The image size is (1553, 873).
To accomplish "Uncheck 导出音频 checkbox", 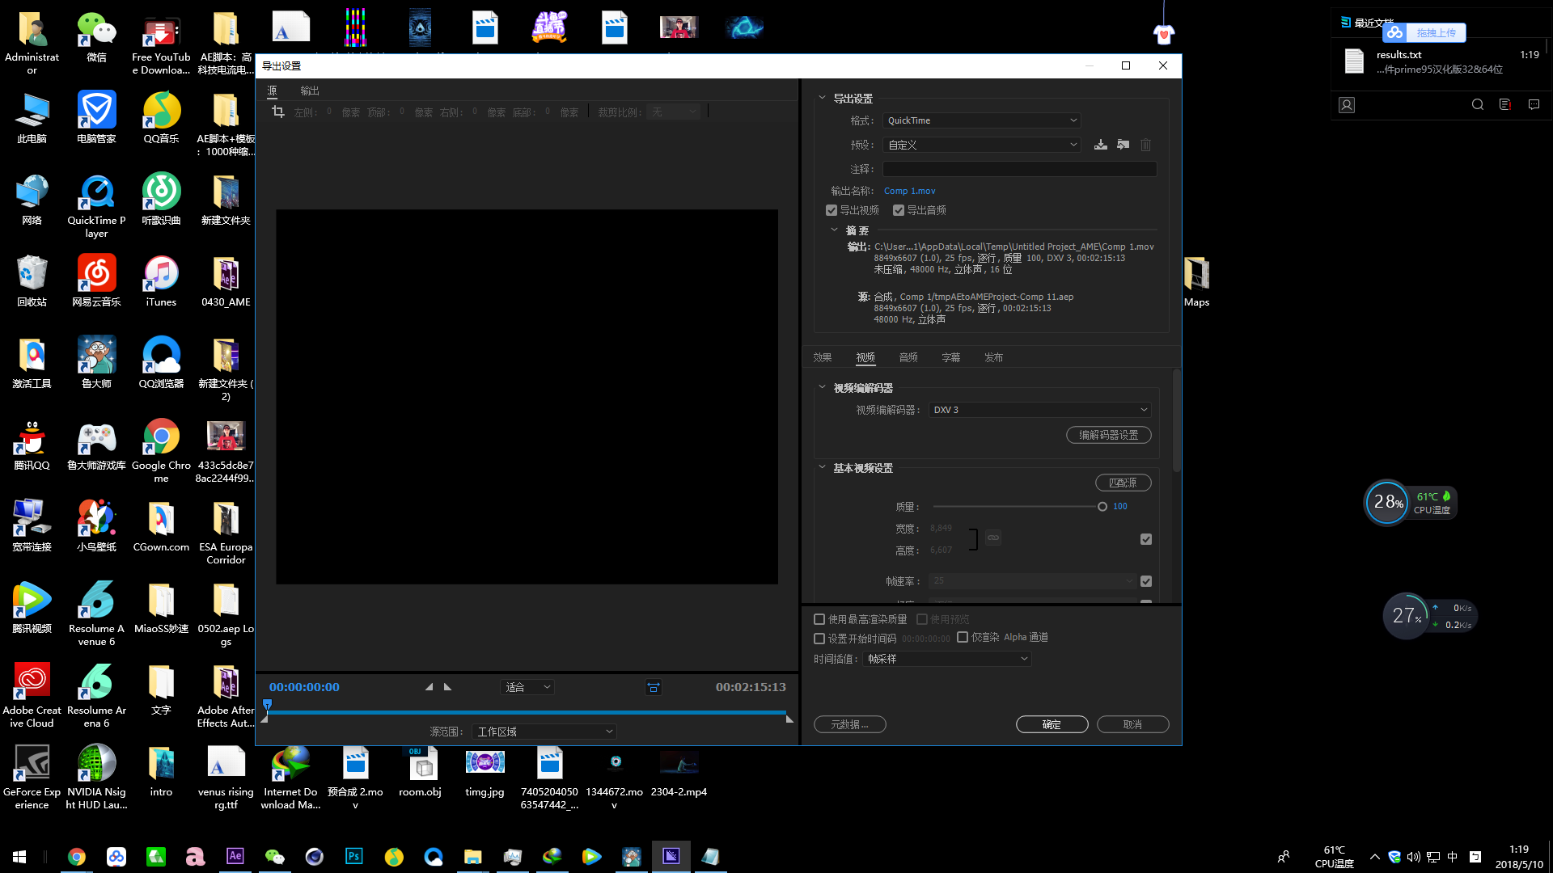I will click(898, 210).
